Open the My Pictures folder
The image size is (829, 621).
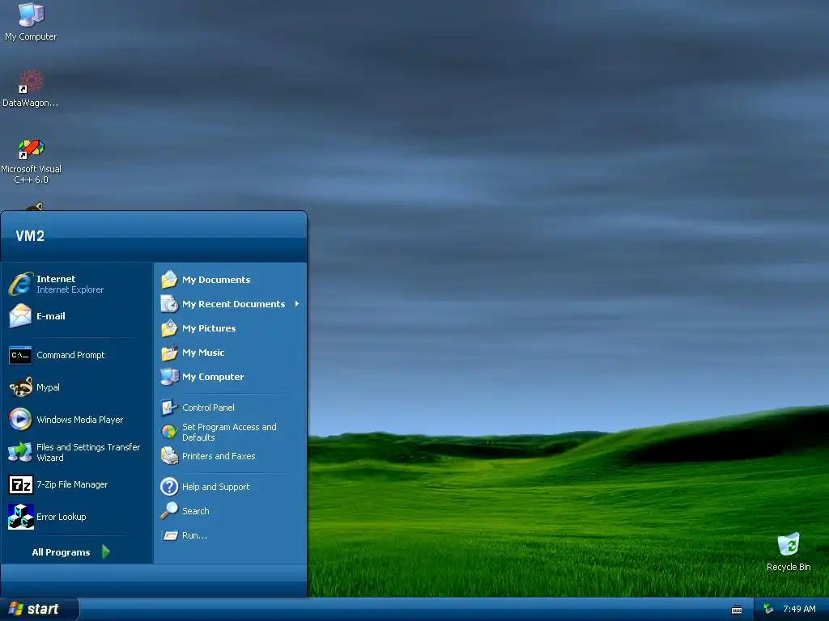(x=229, y=328)
